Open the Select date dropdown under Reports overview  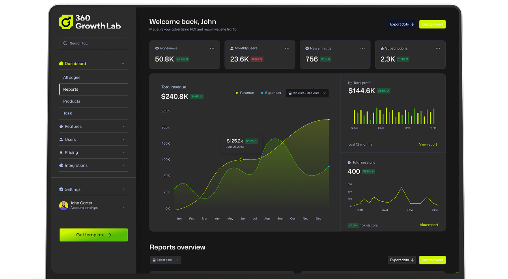pos(165,260)
